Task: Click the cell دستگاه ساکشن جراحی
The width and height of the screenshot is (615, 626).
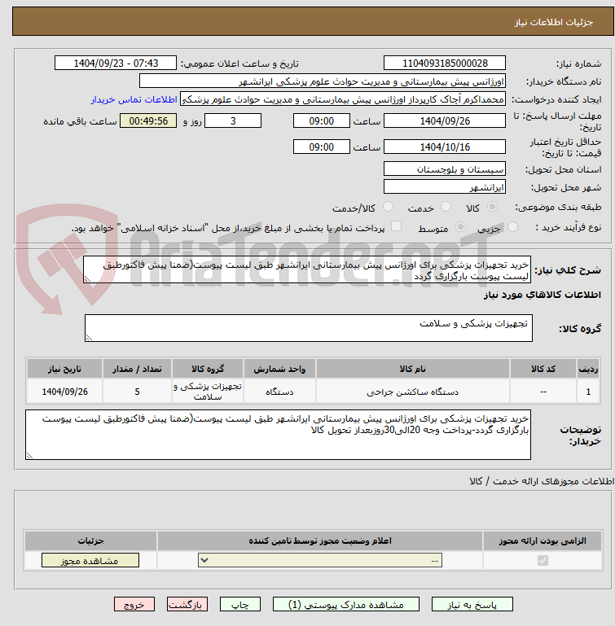Action: point(413,392)
